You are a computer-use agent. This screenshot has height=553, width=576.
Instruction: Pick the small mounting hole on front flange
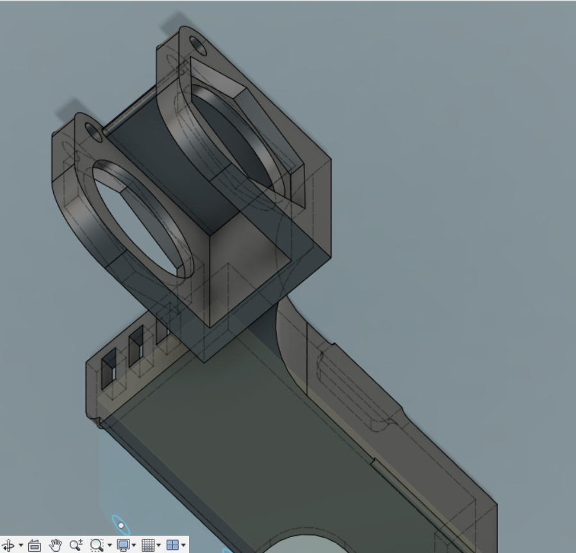95,133
